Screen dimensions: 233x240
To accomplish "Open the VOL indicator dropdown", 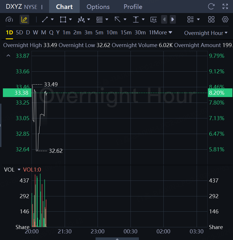I will coord(19,170).
